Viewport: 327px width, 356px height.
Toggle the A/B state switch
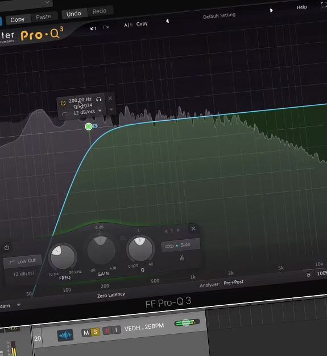[x=129, y=25]
